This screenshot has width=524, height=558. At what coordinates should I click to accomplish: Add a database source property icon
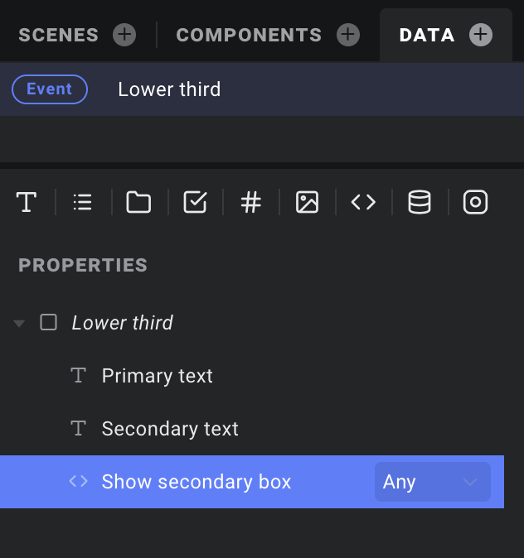pyautogui.click(x=420, y=202)
